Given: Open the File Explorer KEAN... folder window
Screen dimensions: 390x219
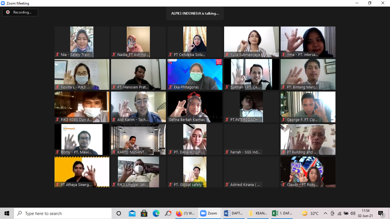Looking at the screenshot, I should pos(258,213).
